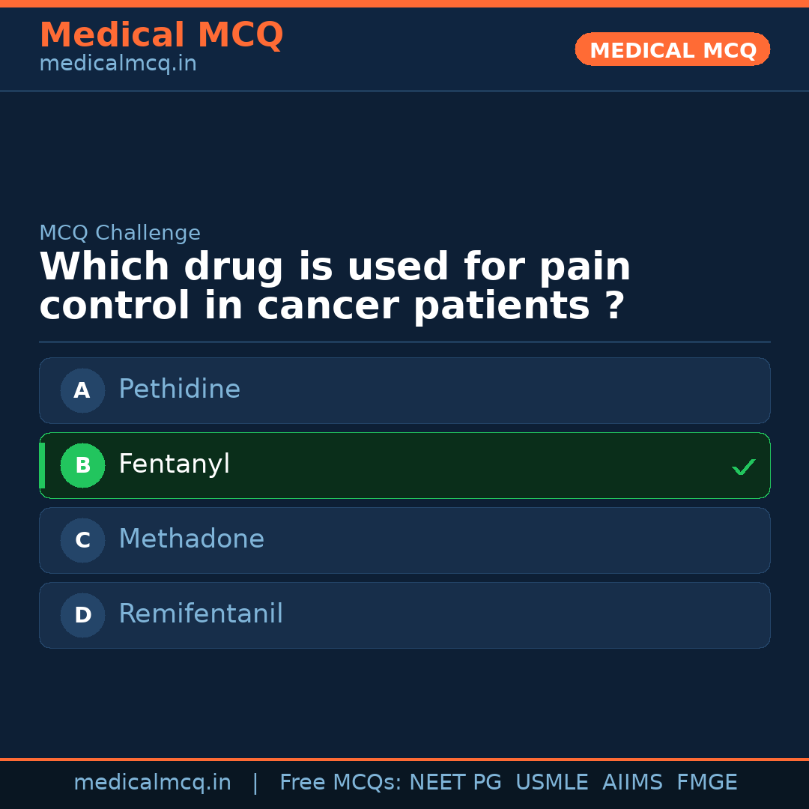Click AIIMS in the footer
Image resolution: width=809 pixels, height=809 pixels.
click(632, 783)
